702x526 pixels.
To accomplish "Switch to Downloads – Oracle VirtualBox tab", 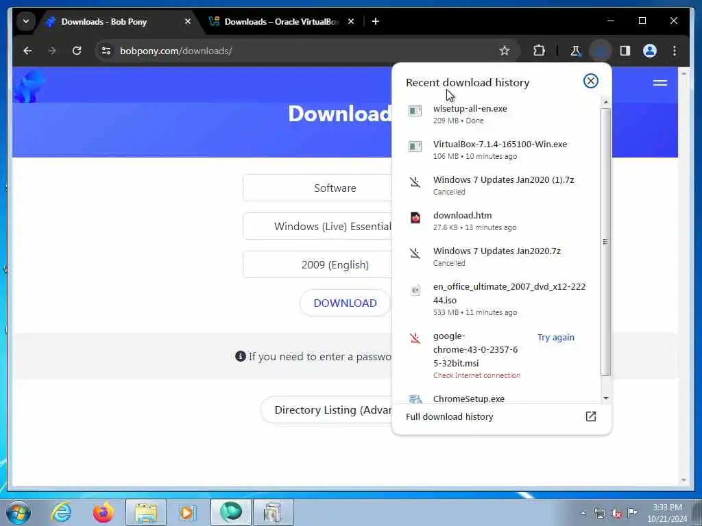I will [281, 21].
